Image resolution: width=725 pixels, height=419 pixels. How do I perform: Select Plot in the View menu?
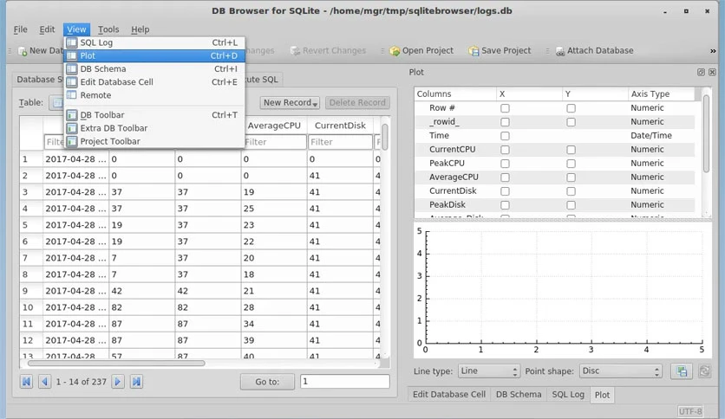pyautogui.click(x=154, y=55)
